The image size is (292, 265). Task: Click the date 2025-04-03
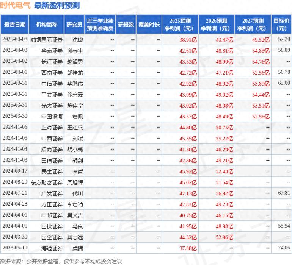point(15,50)
